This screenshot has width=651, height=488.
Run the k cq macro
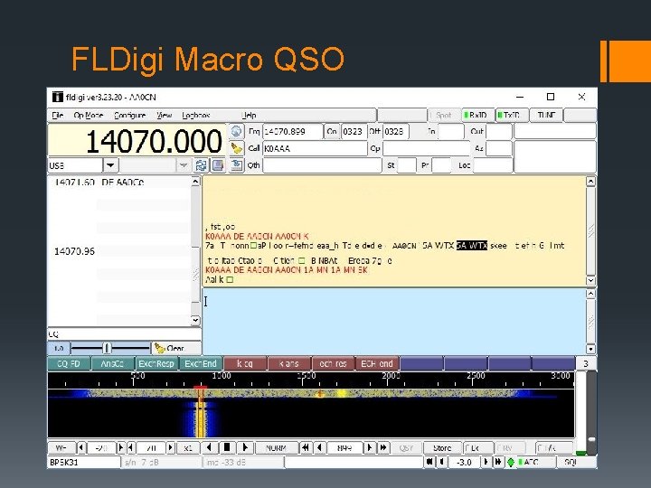click(x=245, y=364)
